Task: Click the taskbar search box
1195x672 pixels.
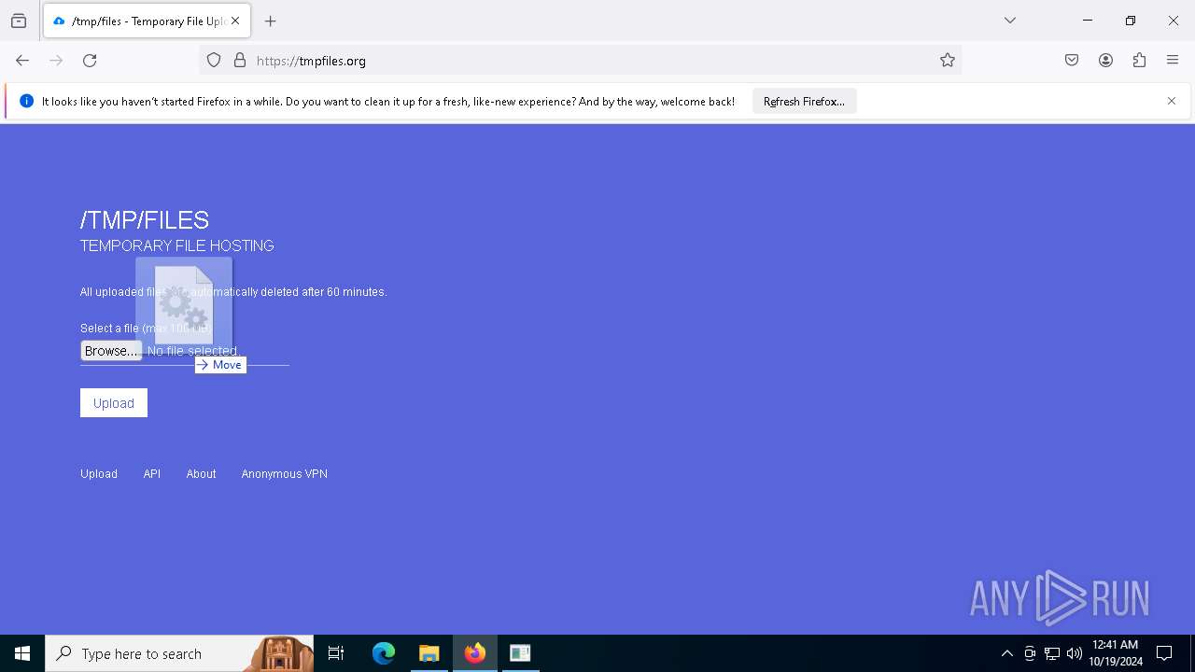Action: click(x=179, y=653)
